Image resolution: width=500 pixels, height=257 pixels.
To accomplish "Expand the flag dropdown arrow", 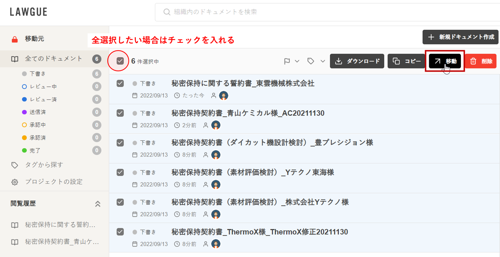I will pos(297,61).
